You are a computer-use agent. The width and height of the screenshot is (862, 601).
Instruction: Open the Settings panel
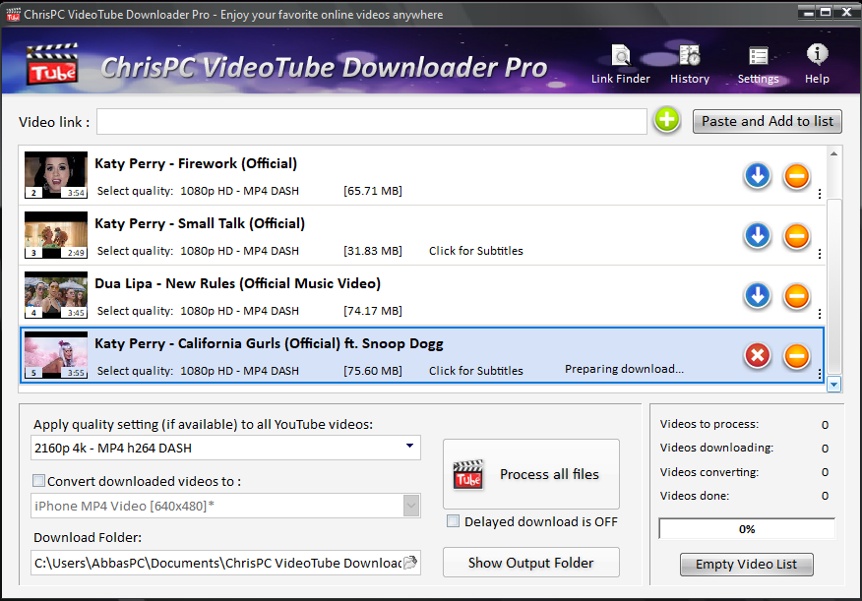click(x=758, y=65)
